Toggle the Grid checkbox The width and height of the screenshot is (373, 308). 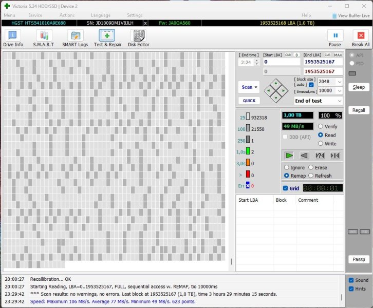[286, 188]
